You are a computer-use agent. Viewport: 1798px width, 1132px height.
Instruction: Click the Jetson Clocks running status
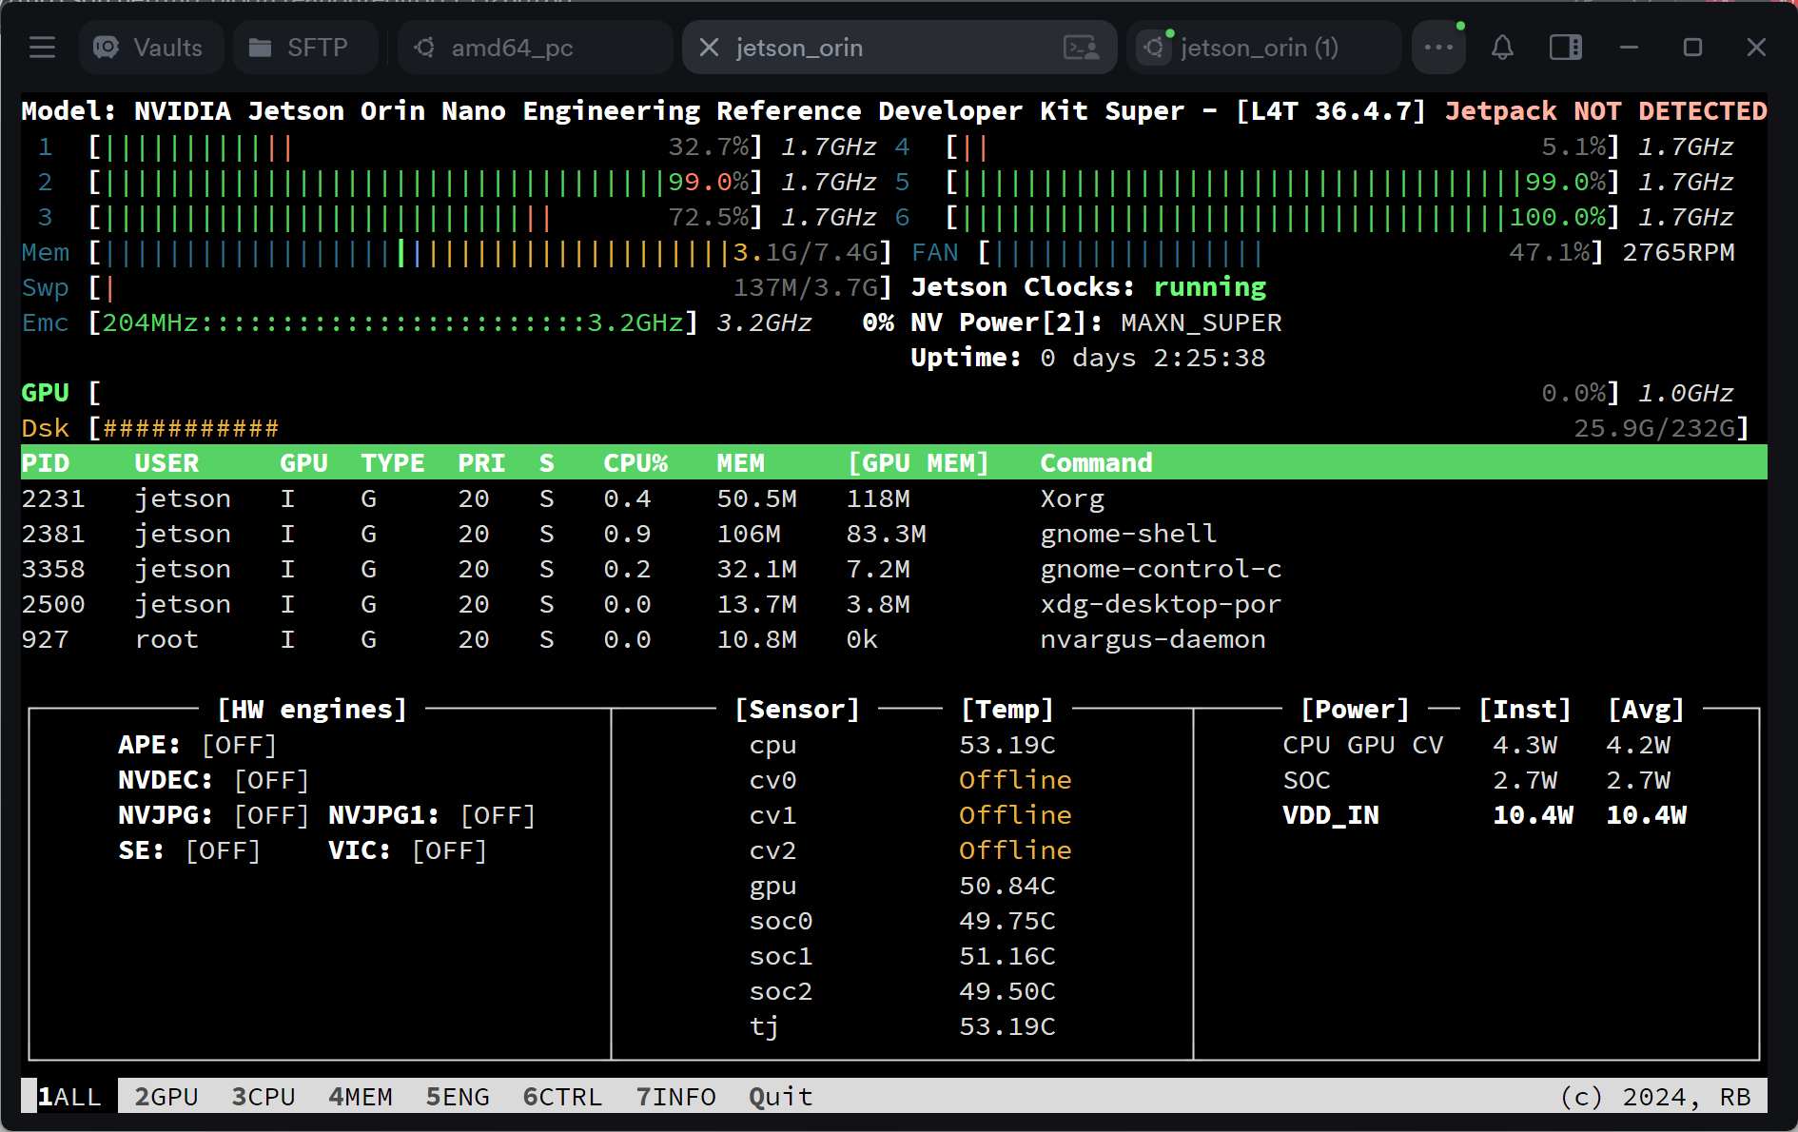[x=1209, y=287]
